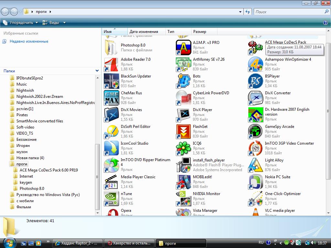Switch to Хакерство и осталь... taskbar window
Viewport: 331px width, 248px height.
(x=129, y=243)
